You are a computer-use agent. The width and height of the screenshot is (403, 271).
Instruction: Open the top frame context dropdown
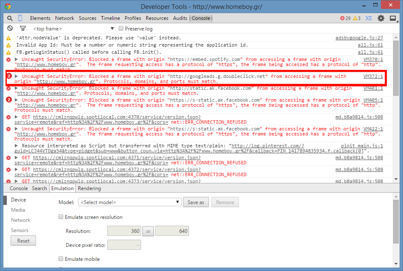click(73, 29)
